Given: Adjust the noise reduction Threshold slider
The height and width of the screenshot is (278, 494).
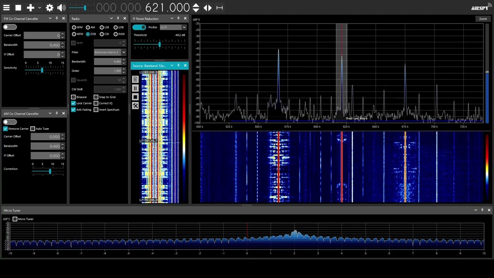Looking at the screenshot, I should (159, 45).
